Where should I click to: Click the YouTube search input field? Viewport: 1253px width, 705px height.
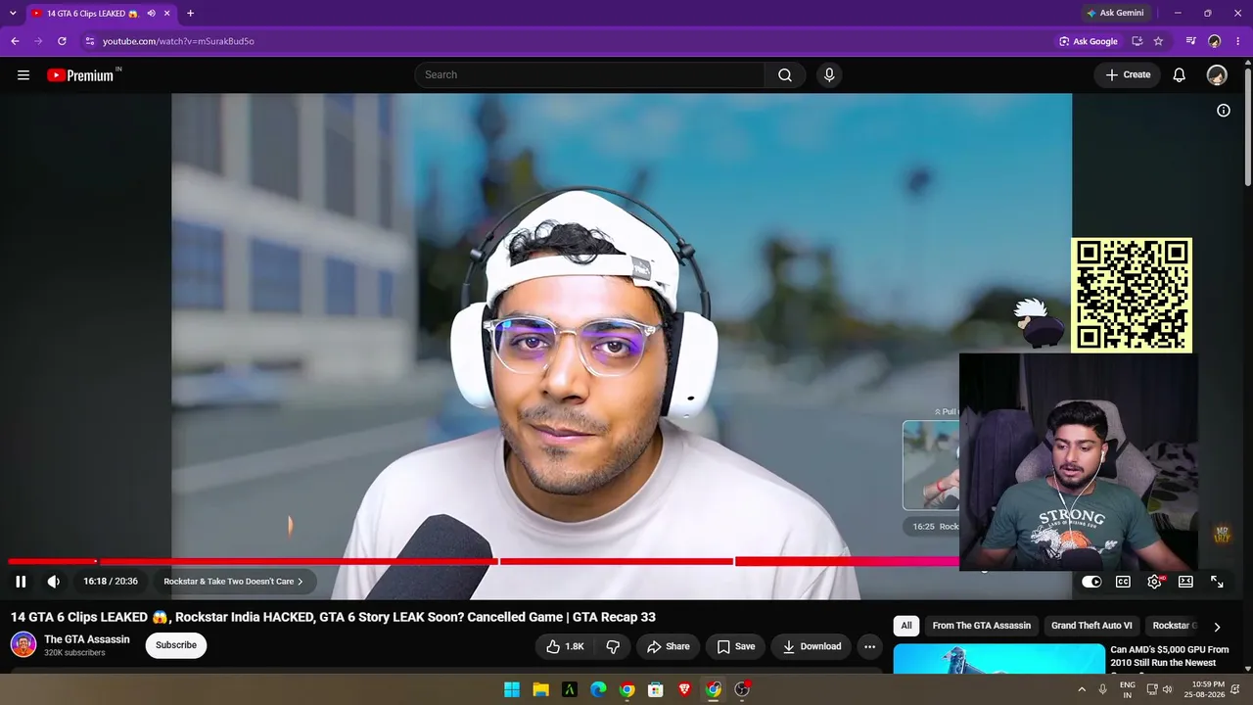tap(589, 75)
